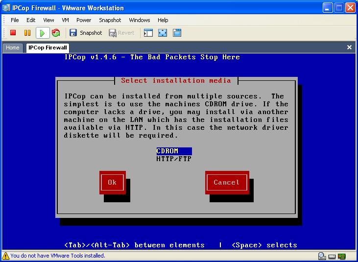Click the Full Screen mode icon
The image size is (358, 262).
click(x=163, y=33)
